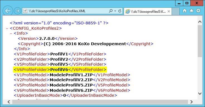Image resolution: width=205 pixels, height=107 pixels.
Task: Click the vertical scrollbar up arrow
Action: pyautogui.click(x=200, y=22)
